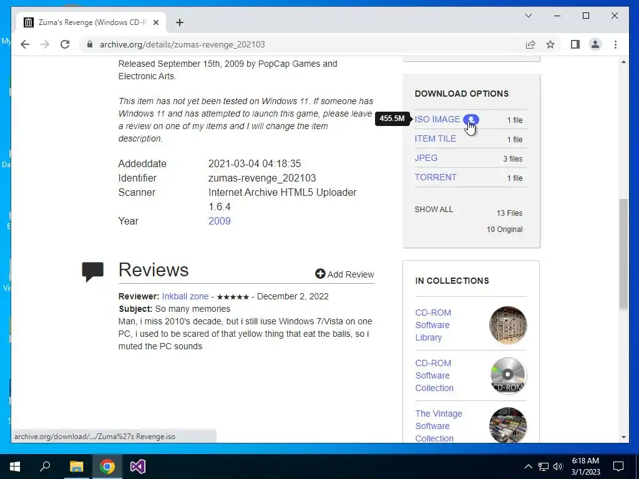Viewport: 639px width, 479px height.
Task: Click the page vertical scrollbar thumb
Action: (x=623, y=254)
